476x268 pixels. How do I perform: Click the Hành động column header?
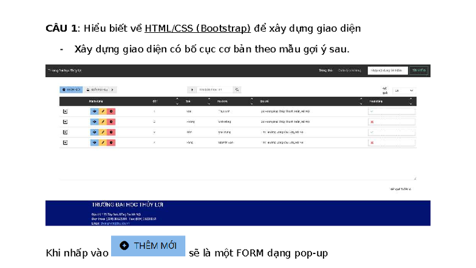coord(96,101)
